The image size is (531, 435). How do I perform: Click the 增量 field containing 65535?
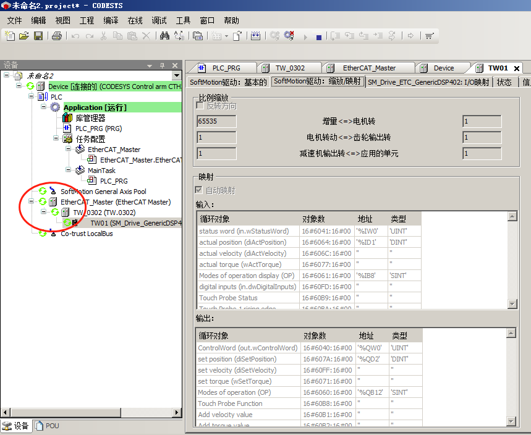tap(216, 121)
